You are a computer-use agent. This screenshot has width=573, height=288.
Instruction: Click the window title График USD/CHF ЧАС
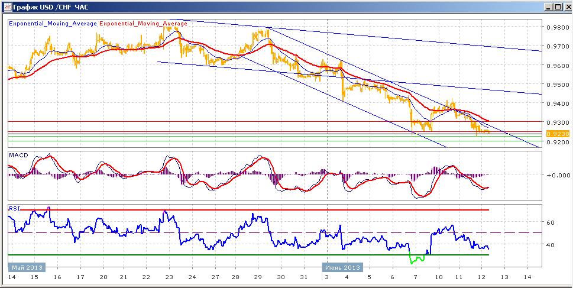coord(51,7)
